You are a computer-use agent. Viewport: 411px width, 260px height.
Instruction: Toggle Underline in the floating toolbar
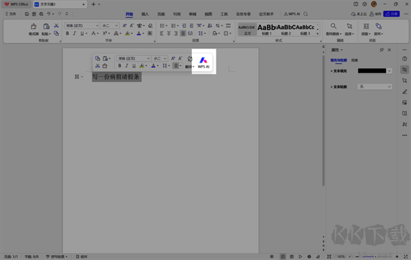click(x=134, y=66)
